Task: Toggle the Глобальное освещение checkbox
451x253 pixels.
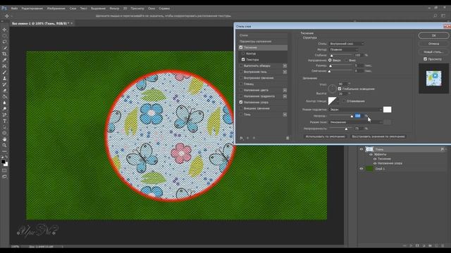Action: (340, 89)
